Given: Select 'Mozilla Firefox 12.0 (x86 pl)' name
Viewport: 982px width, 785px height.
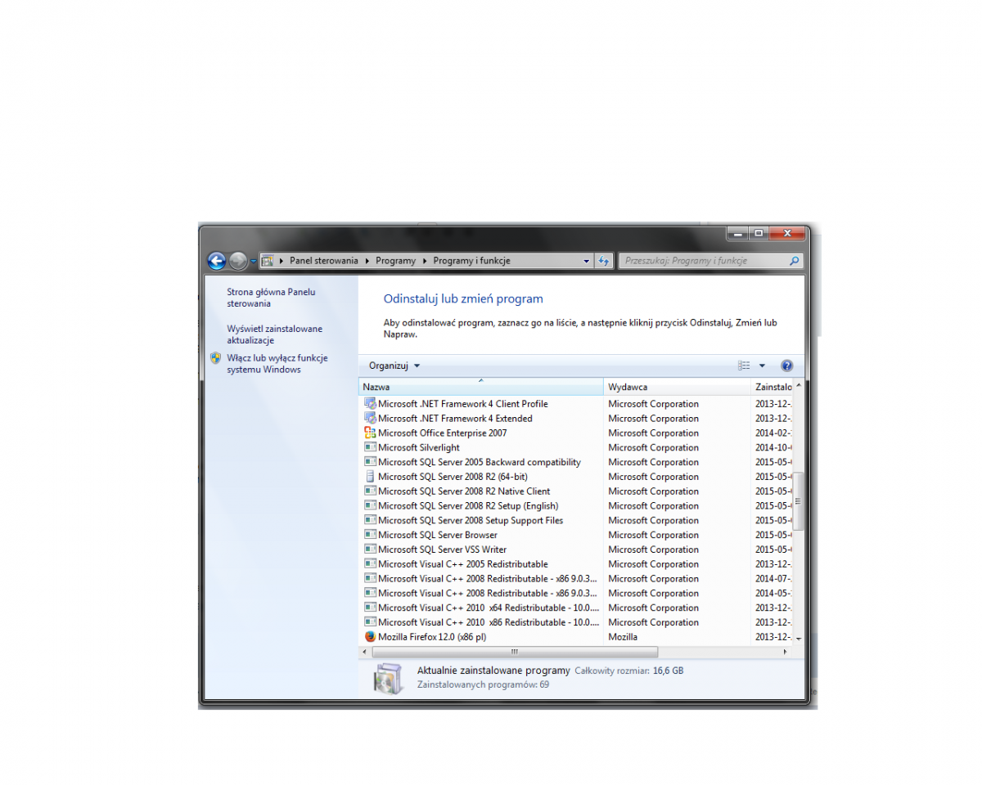Looking at the screenshot, I should (x=432, y=637).
